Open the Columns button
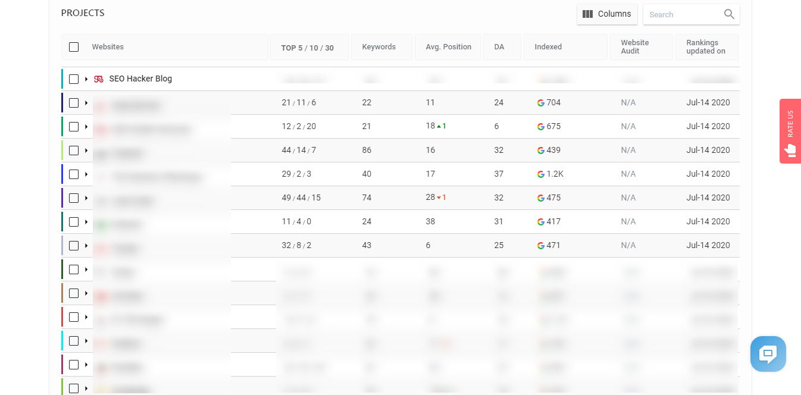 (607, 14)
